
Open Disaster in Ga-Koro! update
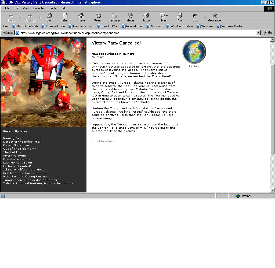[18, 159]
